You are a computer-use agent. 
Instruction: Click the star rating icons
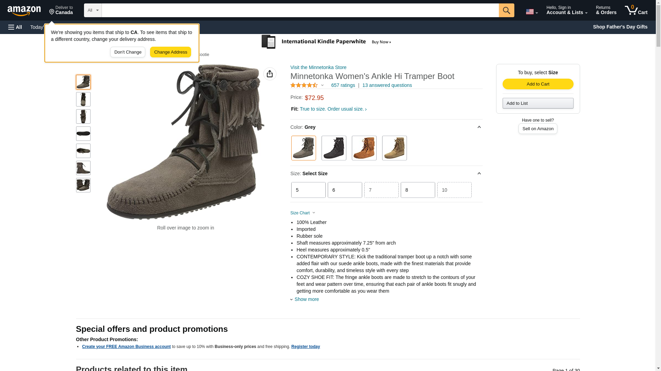coord(304,85)
